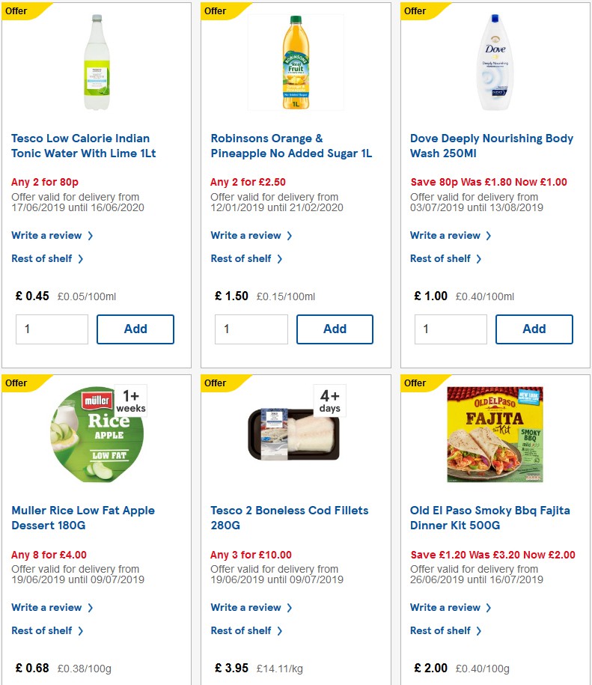
Task: Add Dove Body Wash to basket
Action: (534, 329)
